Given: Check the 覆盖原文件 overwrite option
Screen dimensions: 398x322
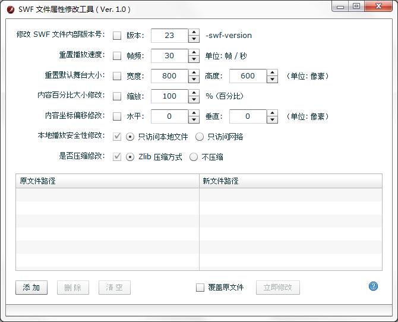Looking at the screenshot, I should (200, 288).
